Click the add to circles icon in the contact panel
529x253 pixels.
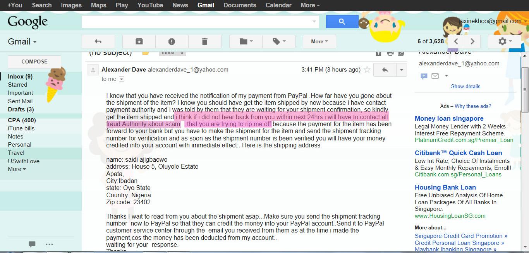424,76
